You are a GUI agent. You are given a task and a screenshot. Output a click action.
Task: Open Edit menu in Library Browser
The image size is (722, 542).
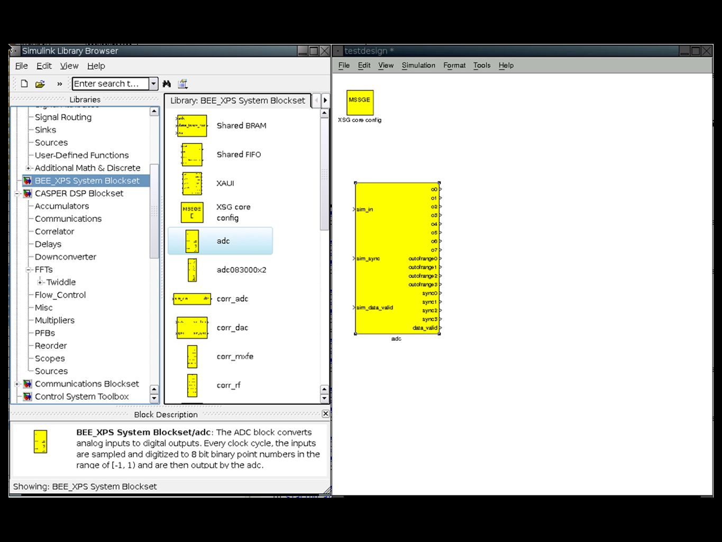(x=44, y=66)
